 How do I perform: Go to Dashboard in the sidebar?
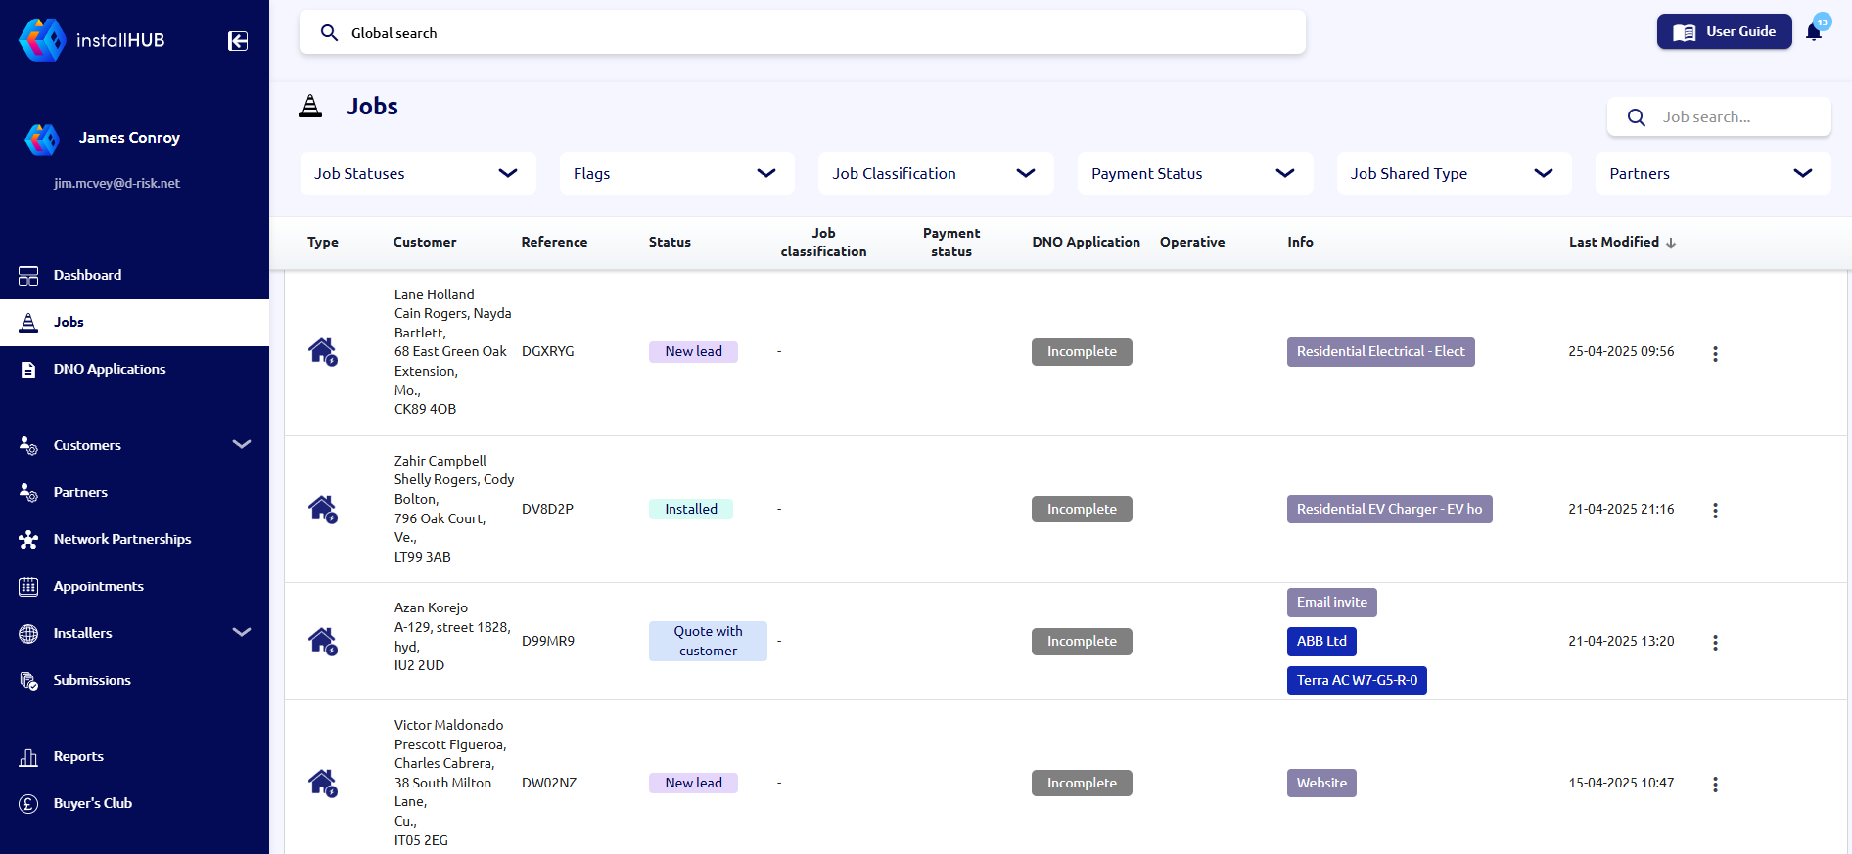87,275
